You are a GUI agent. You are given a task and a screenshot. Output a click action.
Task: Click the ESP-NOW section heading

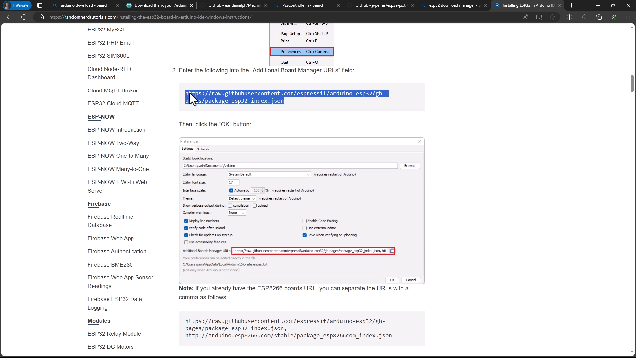[101, 117]
